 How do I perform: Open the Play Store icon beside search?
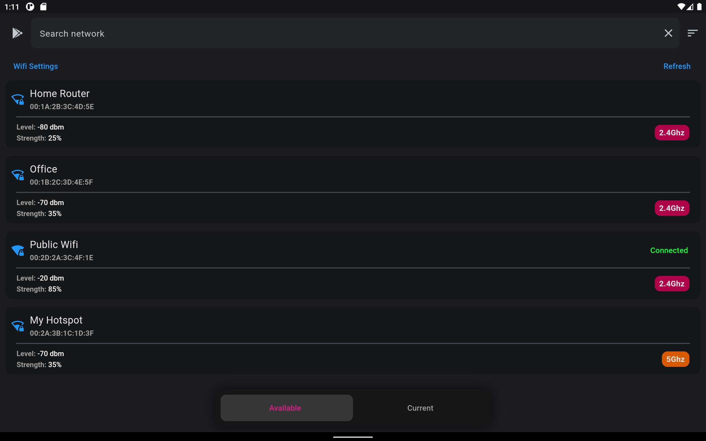click(17, 33)
